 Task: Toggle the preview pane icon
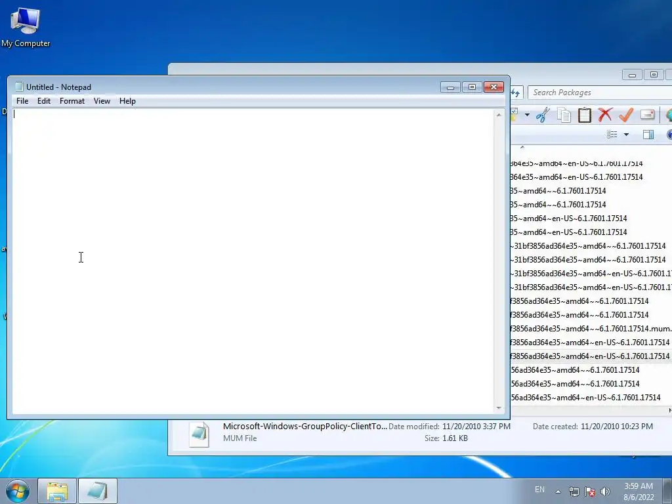[648, 135]
